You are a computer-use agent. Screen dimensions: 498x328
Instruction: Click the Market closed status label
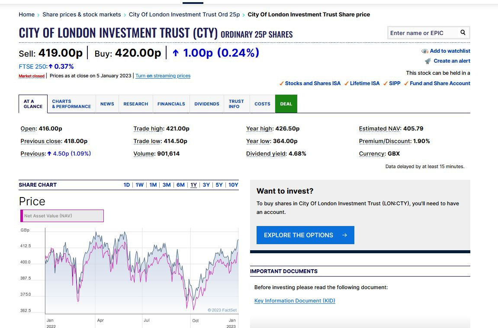[x=32, y=76]
